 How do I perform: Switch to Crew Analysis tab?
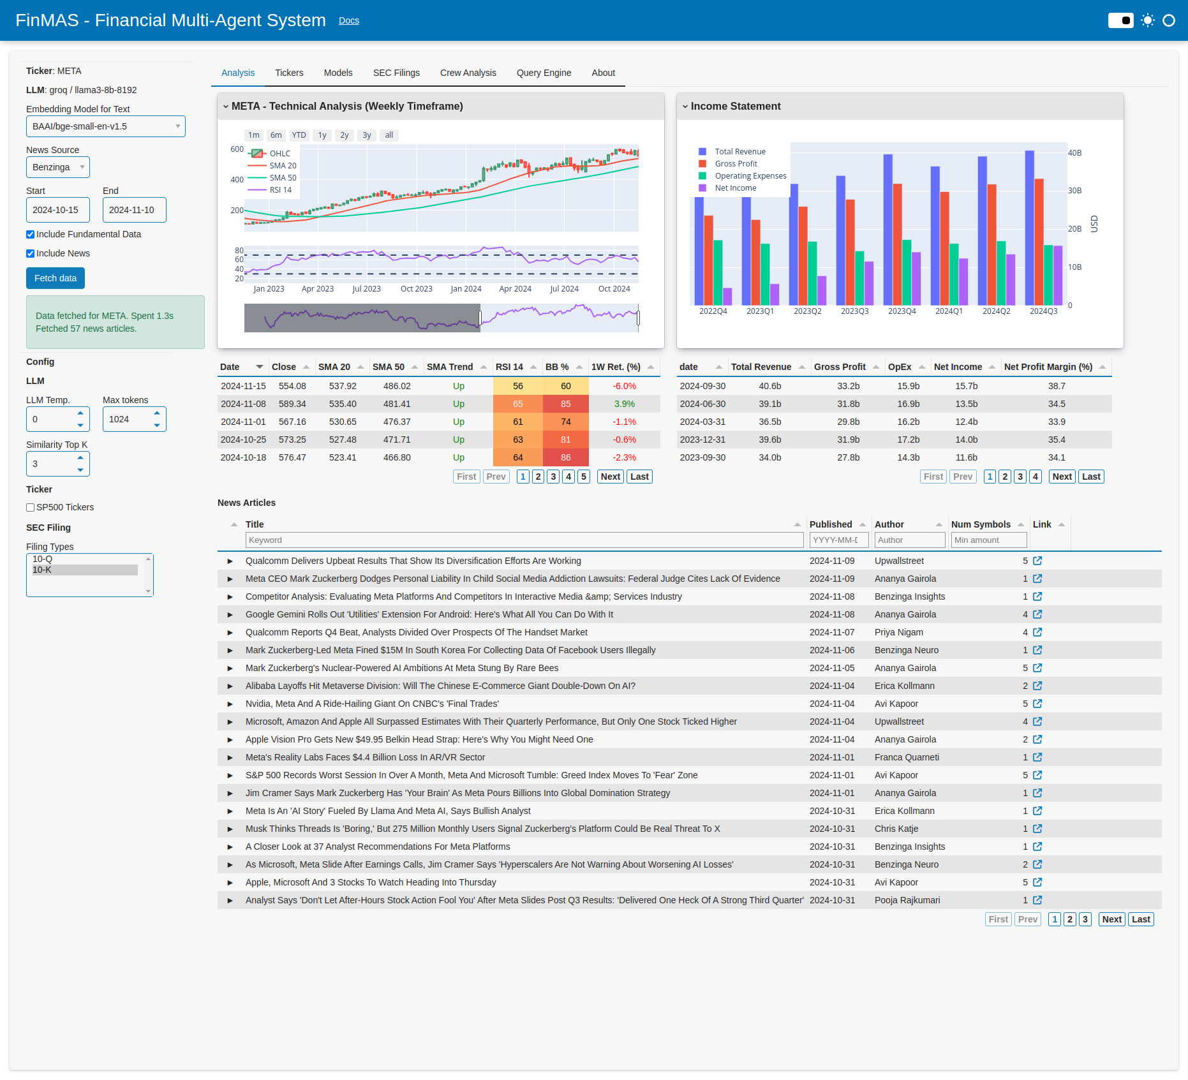[x=468, y=73]
